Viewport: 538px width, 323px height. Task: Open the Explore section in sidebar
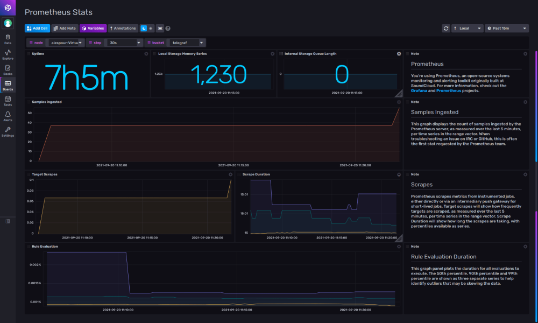click(8, 54)
